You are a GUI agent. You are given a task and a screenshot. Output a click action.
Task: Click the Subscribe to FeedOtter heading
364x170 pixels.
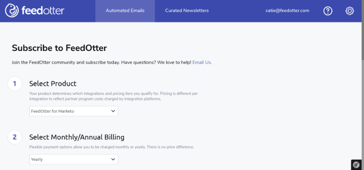pos(60,48)
